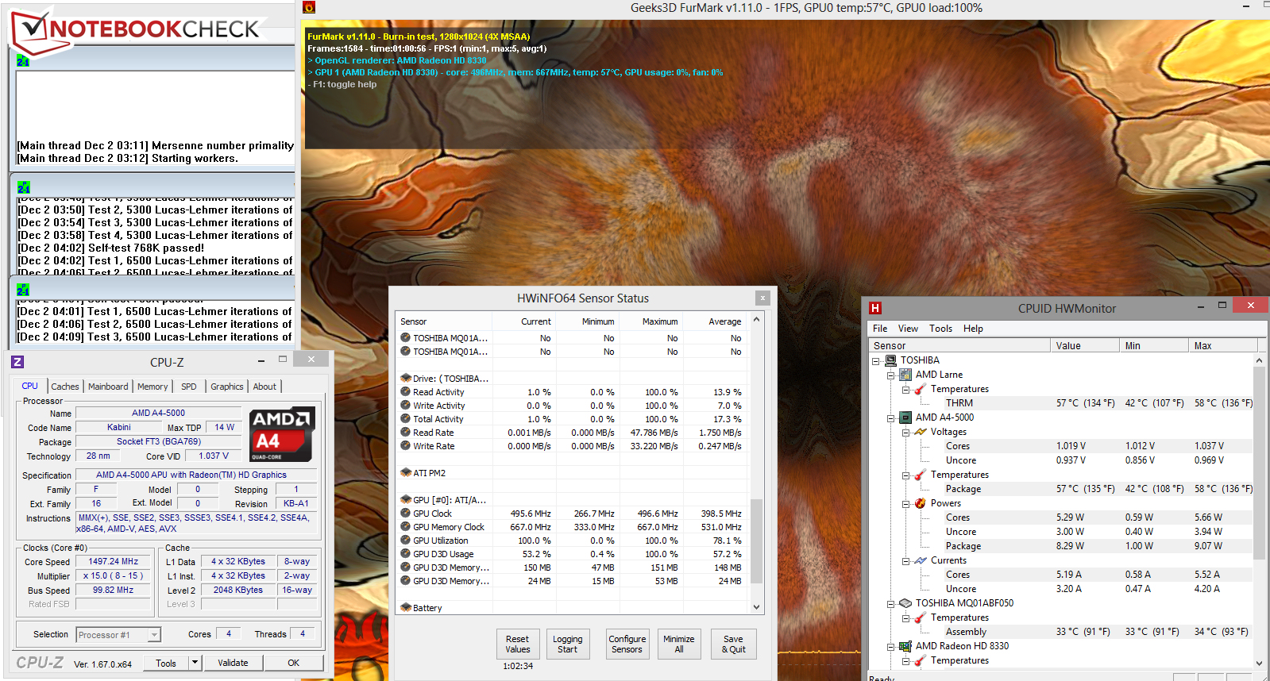This screenshot has width=1270, height=681.
Task: Click Minimize All in HWiNFO
Action: [x=679, y=644]
